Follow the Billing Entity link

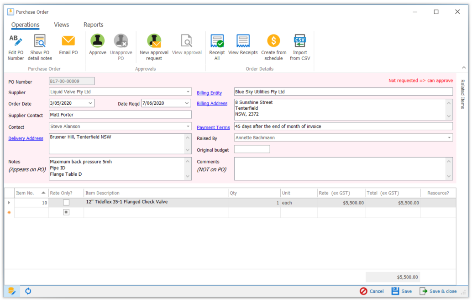pos(209,93)
